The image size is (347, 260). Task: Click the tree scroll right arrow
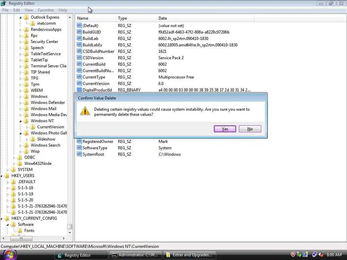tap(64, 238)
